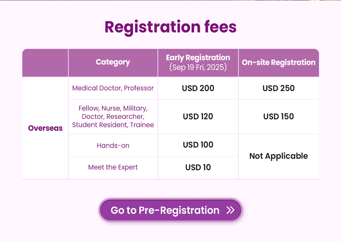The image size is (341, 242).
Task: Select the Fellow, Nurse, Military category cell
Action: [113, 117]
